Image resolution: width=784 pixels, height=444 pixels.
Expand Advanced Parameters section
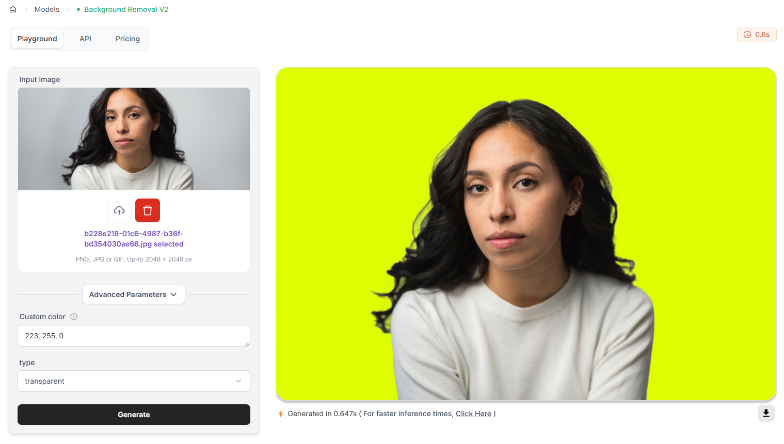click(x=133, y=294)
